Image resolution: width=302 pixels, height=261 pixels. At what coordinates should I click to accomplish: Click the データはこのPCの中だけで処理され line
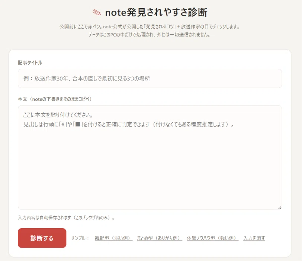point(150,35)
